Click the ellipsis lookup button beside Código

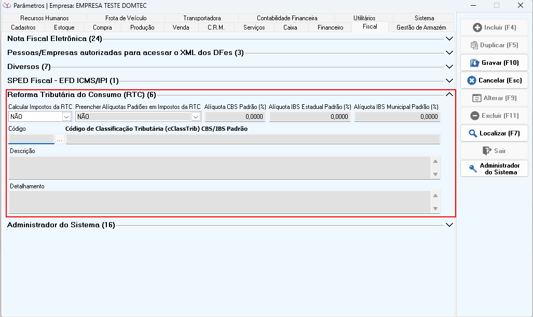[x=60, y=139]
